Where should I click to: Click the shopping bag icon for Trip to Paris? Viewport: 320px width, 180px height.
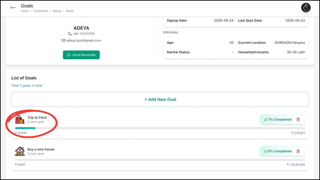20,119
